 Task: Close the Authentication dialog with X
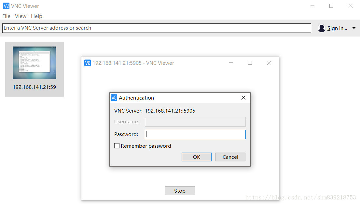(x=243, y=98)
